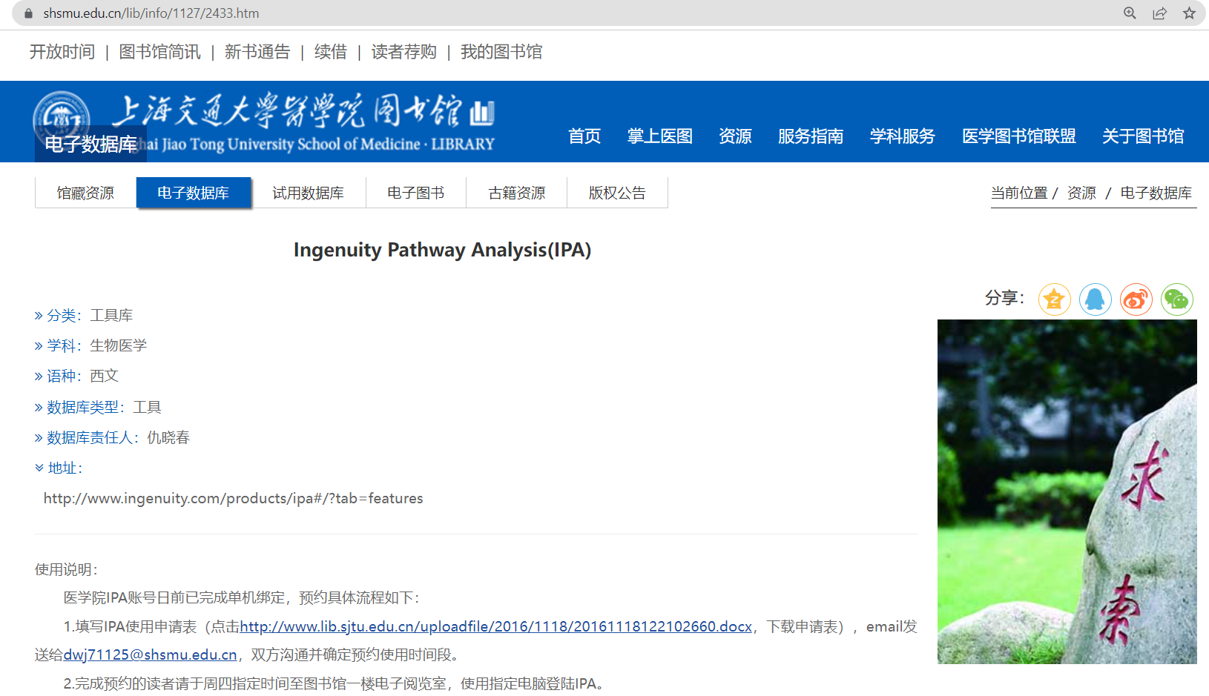Select the 电子图书 tab
The height and width of the screenshot is (696, 1209).
coord(415,193)
